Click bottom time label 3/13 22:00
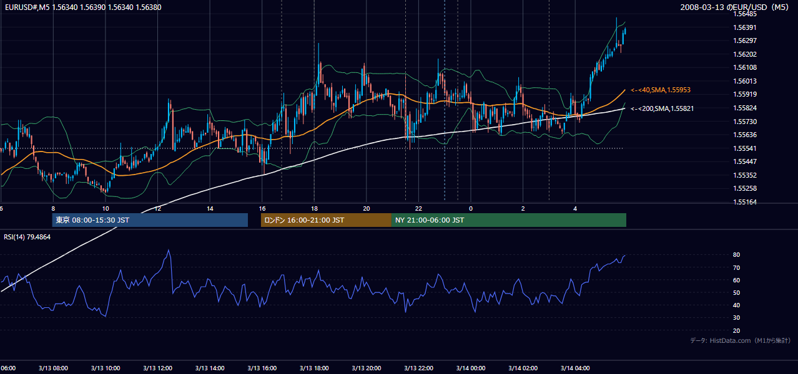 (x=418, y=368)
